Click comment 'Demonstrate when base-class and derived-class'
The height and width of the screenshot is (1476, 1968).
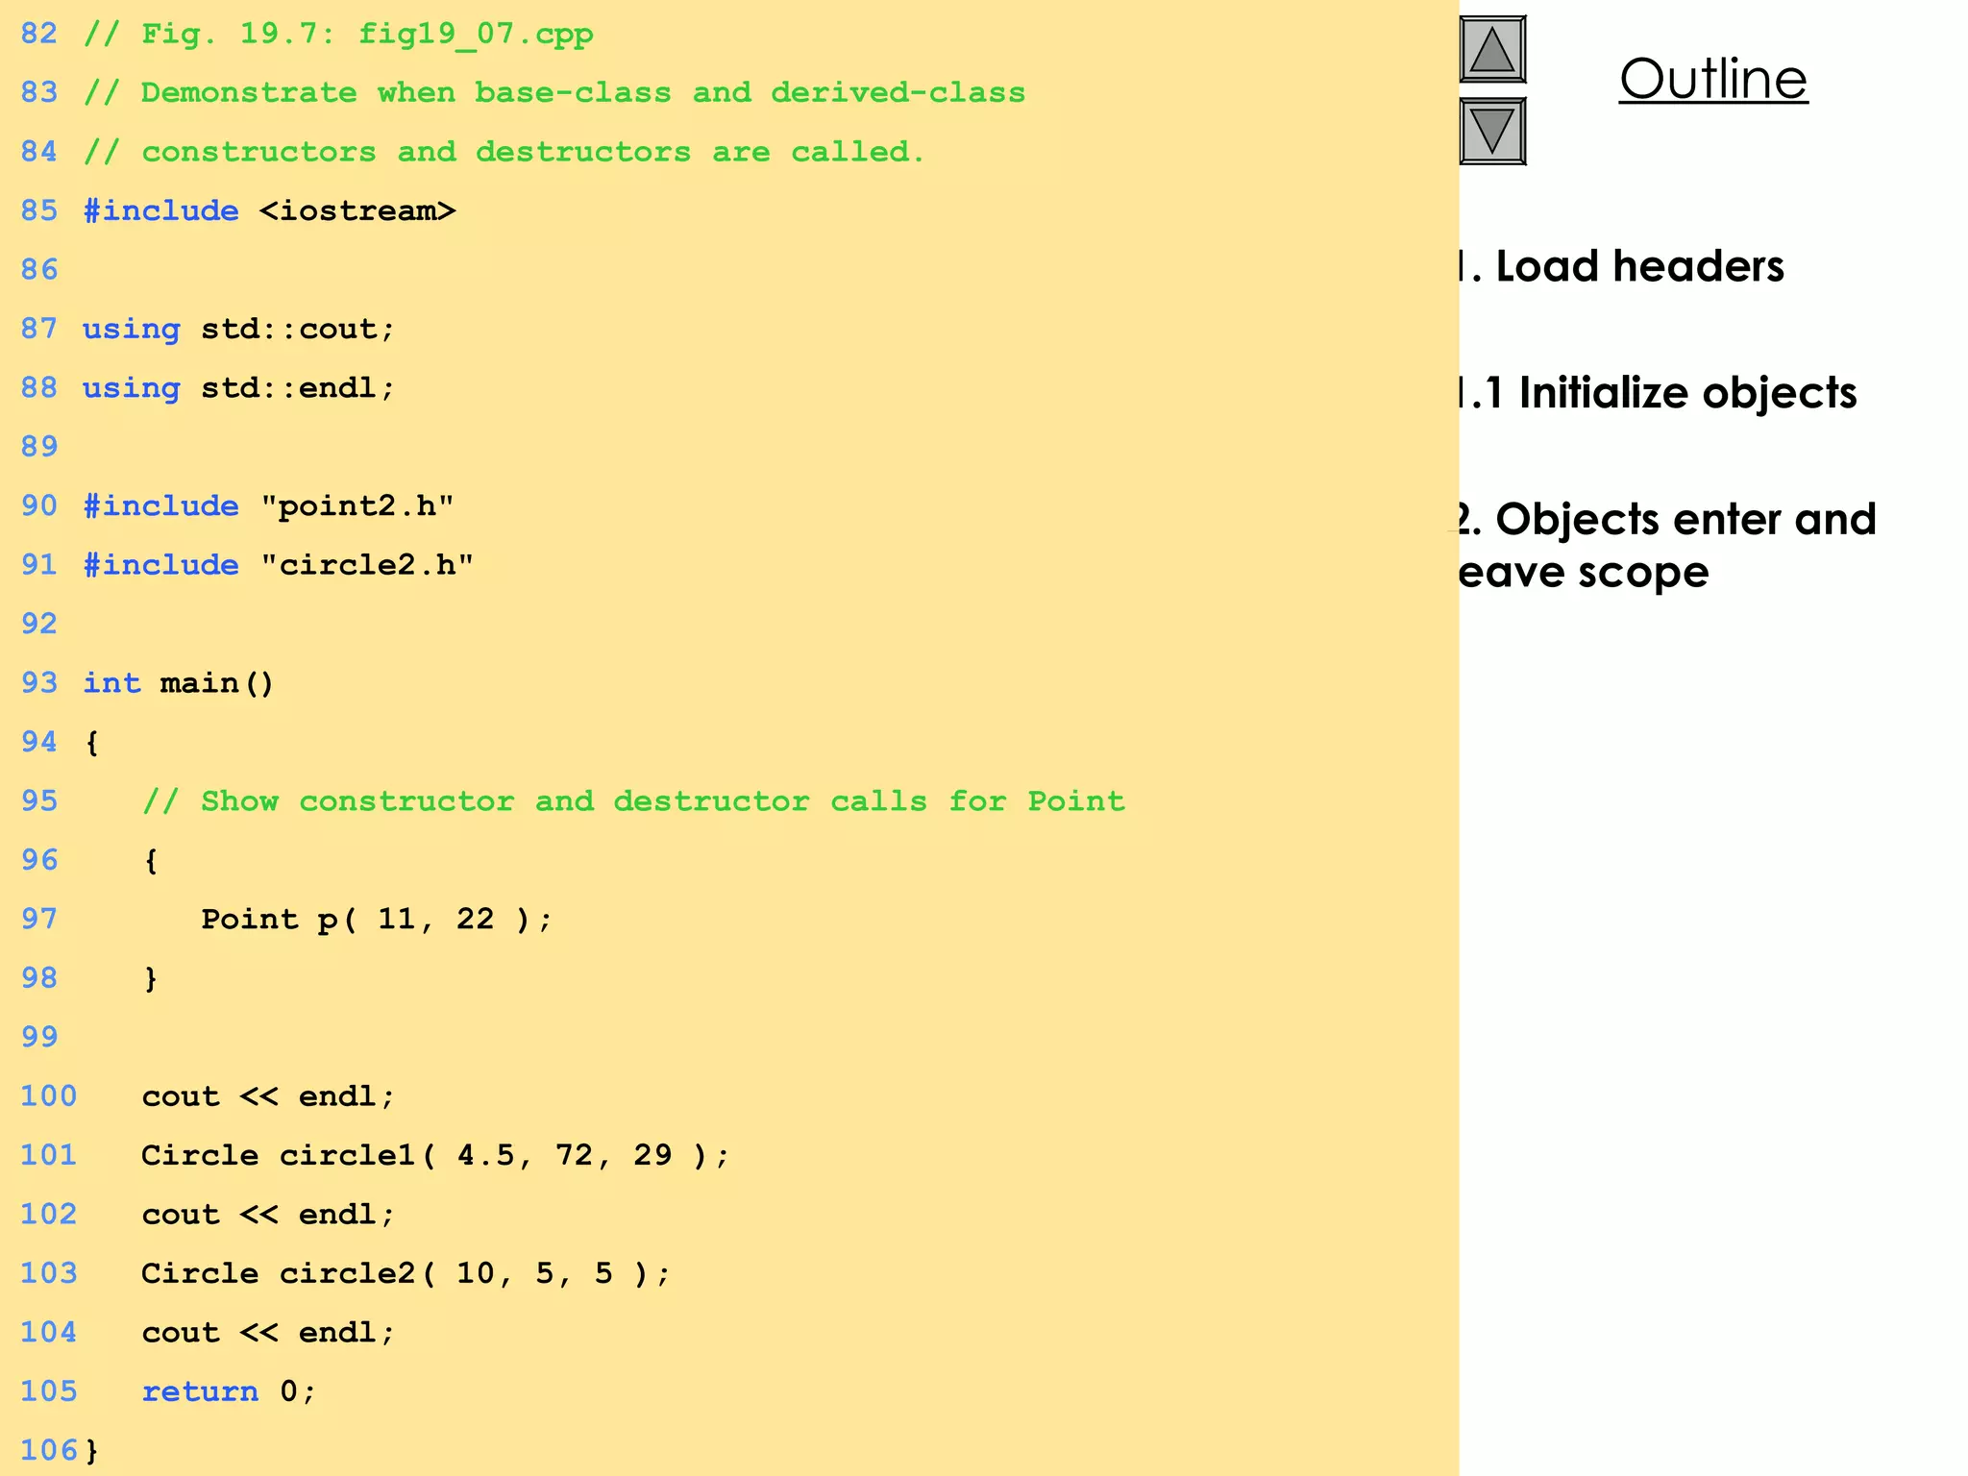pyautogui.click(x=554, y=93)
